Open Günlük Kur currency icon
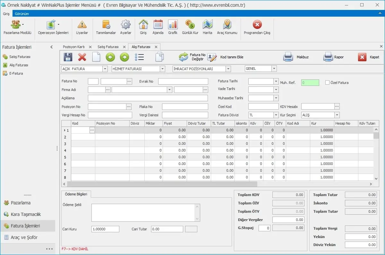This screenshot has width=385, height=255. pyautogui.click(x=190, y=24)
